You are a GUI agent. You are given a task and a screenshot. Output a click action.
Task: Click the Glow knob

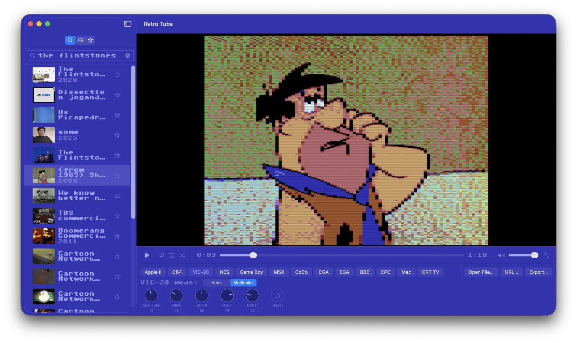(x=176, y=296)
